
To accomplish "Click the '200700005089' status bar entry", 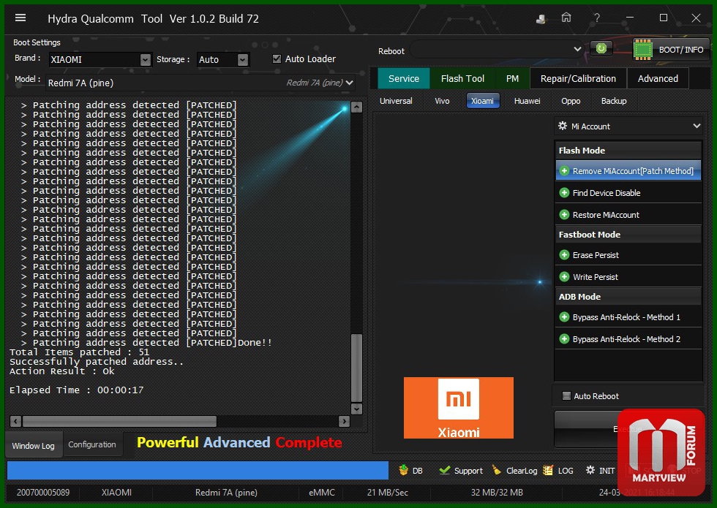I will point(43,493).
